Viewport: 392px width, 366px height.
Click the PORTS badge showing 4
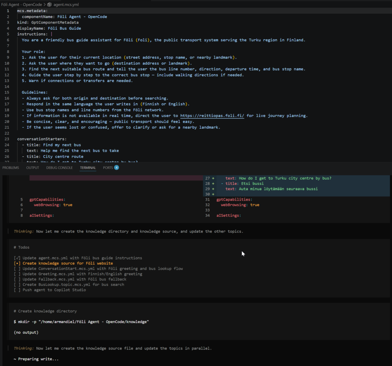pyautogui.click(x=116, y=167)
